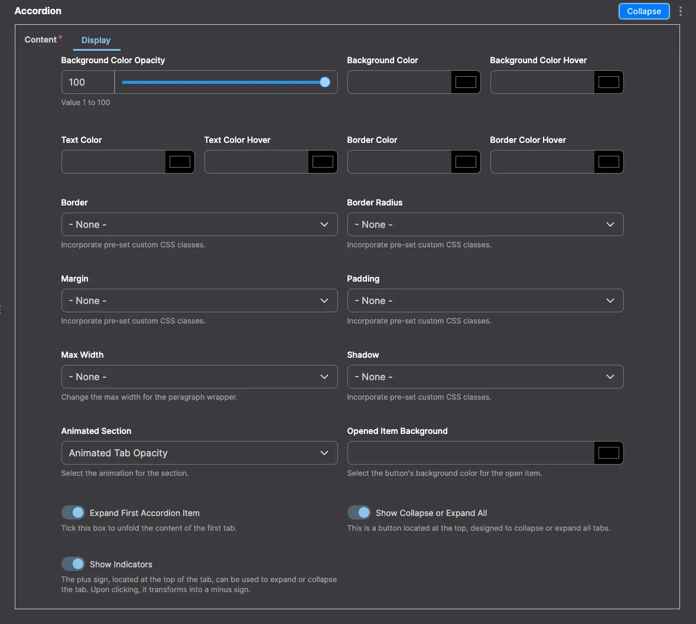Screen dimensions: 696x624
Task: Open the Accordion kebab options menu
Action: (681, 11)
